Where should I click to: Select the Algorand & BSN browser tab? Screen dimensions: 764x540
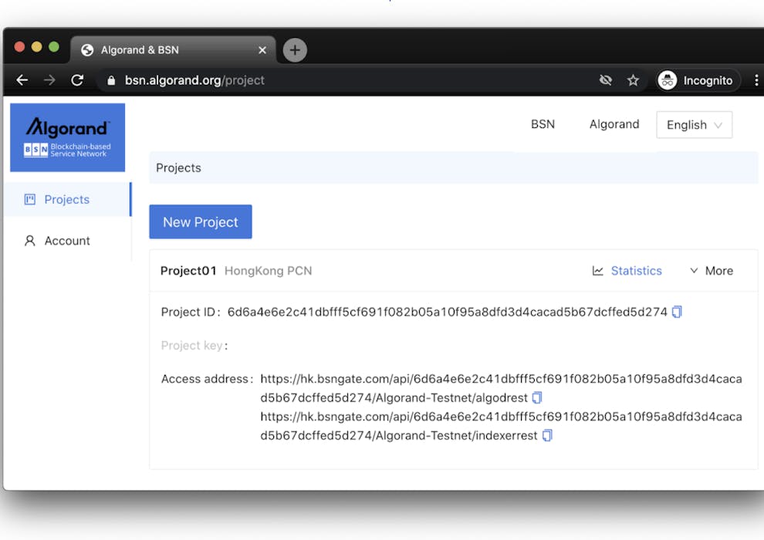coord(174,49)
